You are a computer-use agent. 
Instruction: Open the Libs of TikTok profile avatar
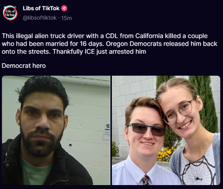[x=10, y=13]
